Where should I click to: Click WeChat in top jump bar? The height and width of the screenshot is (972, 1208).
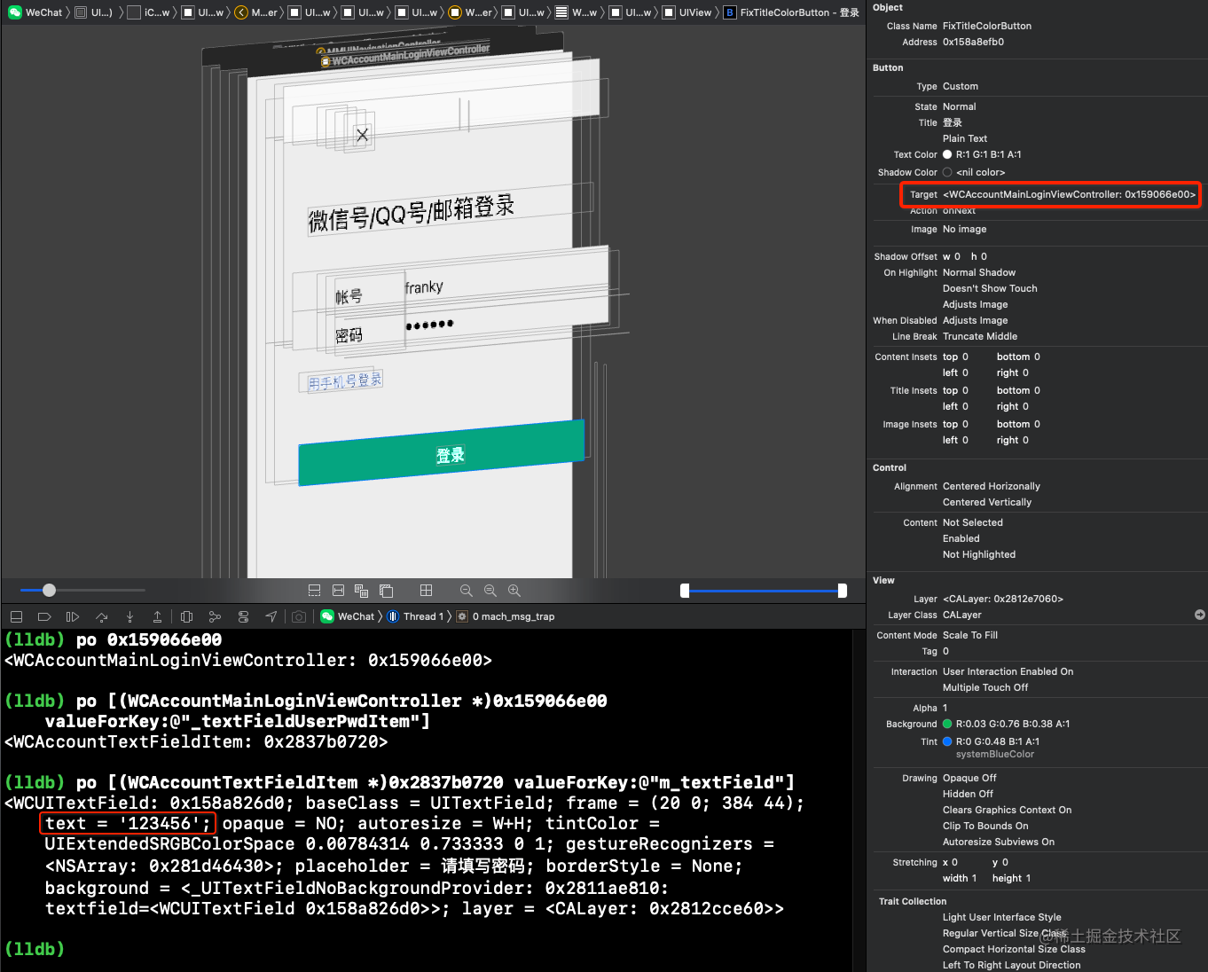35,12
